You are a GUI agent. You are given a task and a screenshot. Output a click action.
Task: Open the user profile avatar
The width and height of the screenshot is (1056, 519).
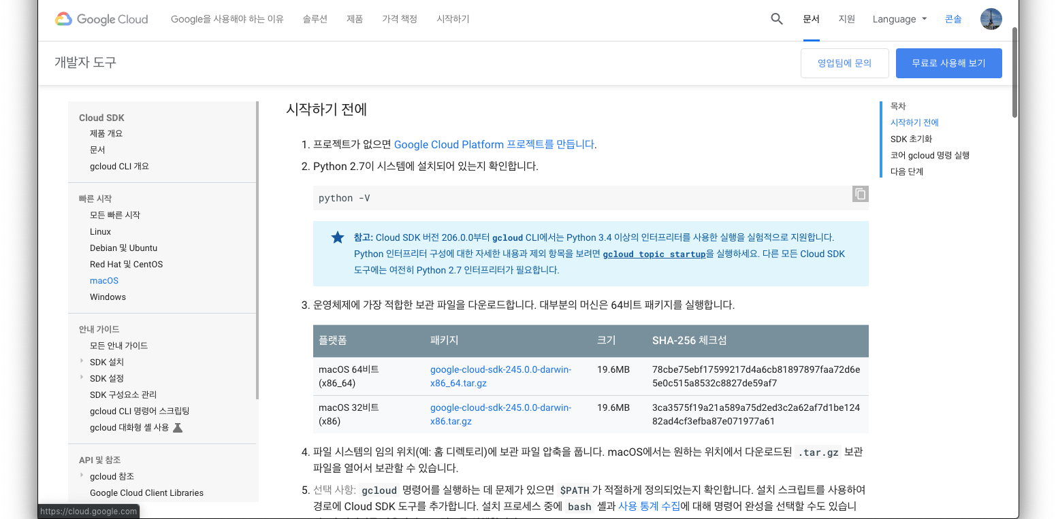coord(991,19)
